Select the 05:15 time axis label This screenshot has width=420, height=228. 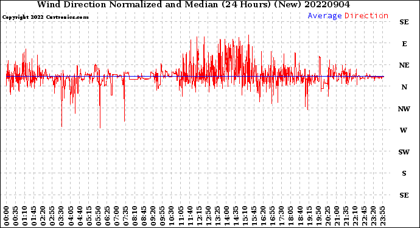tap(89, 216)
